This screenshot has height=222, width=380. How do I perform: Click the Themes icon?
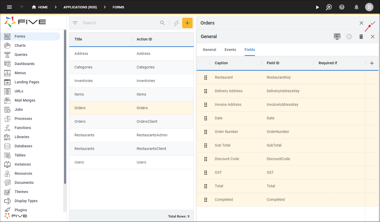pos(7,192)
